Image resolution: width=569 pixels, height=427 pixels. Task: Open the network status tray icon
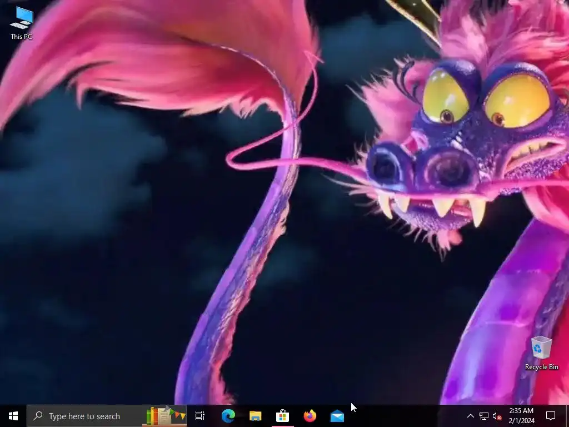pos(484,416)
